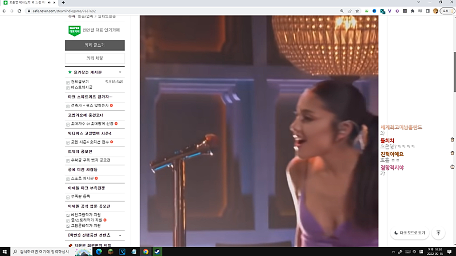Open Chrome from the taskbar
456x256 pixels.
(x=145, y=251)
